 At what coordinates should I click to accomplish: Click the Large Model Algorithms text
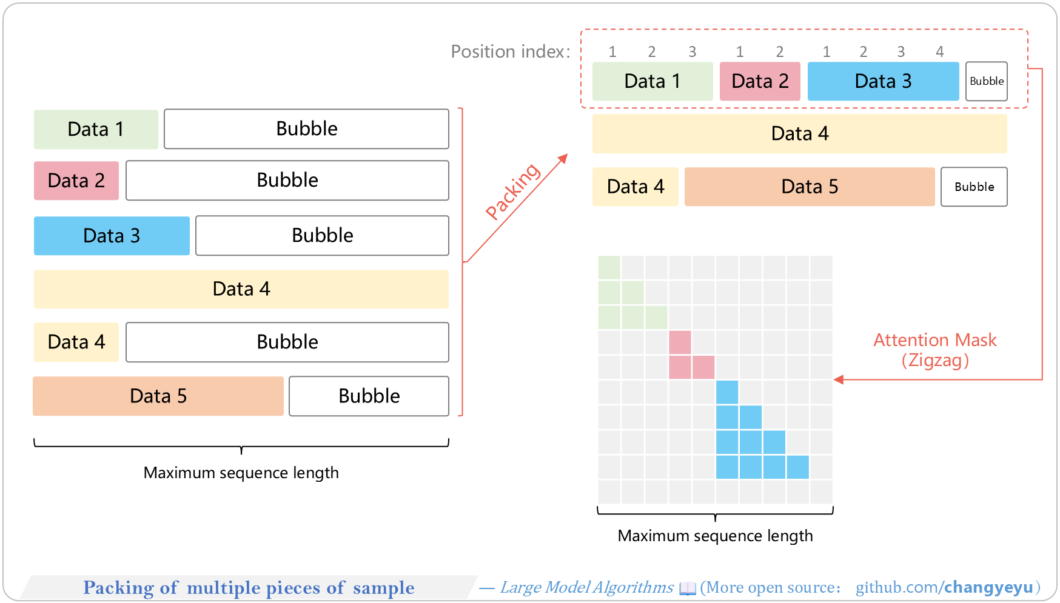click(586, 587)
